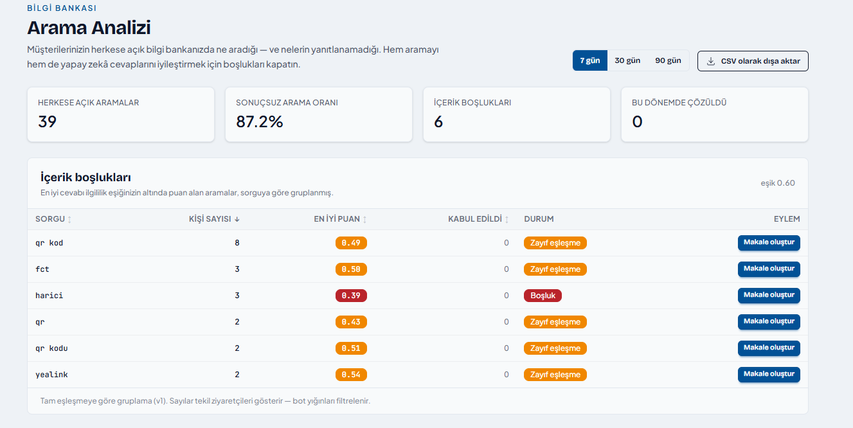The height and width of the screenshot is (428, 853).
Task: Click the 0.49 score badge
Action: click(351, 243)
